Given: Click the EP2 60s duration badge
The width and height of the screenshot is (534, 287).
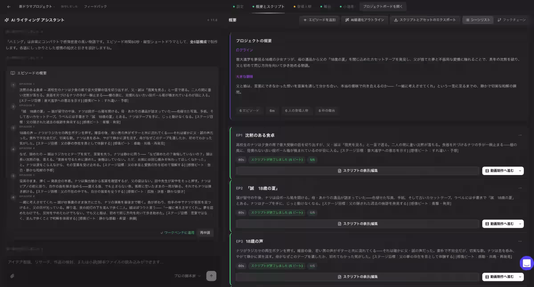Looking at the screenshot, I should click(241, 213).
